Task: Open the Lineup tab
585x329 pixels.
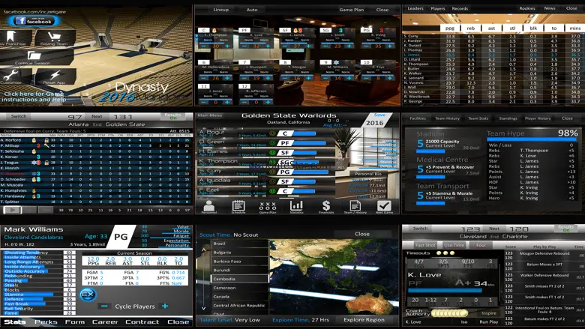Action: tap(220, 10)
